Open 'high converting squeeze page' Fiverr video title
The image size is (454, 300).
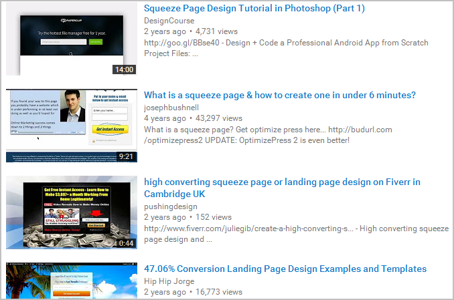click(282, 188)
